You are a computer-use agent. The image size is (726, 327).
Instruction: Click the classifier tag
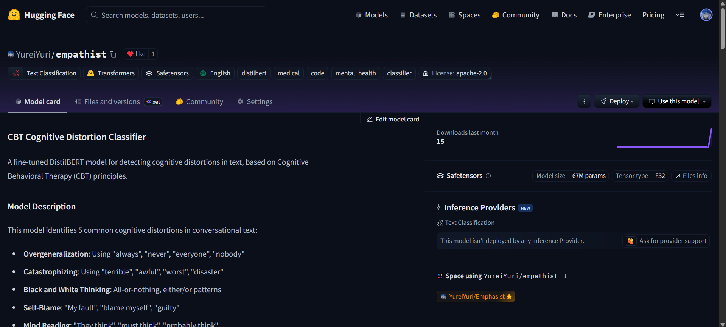click(x=399, y=73)
